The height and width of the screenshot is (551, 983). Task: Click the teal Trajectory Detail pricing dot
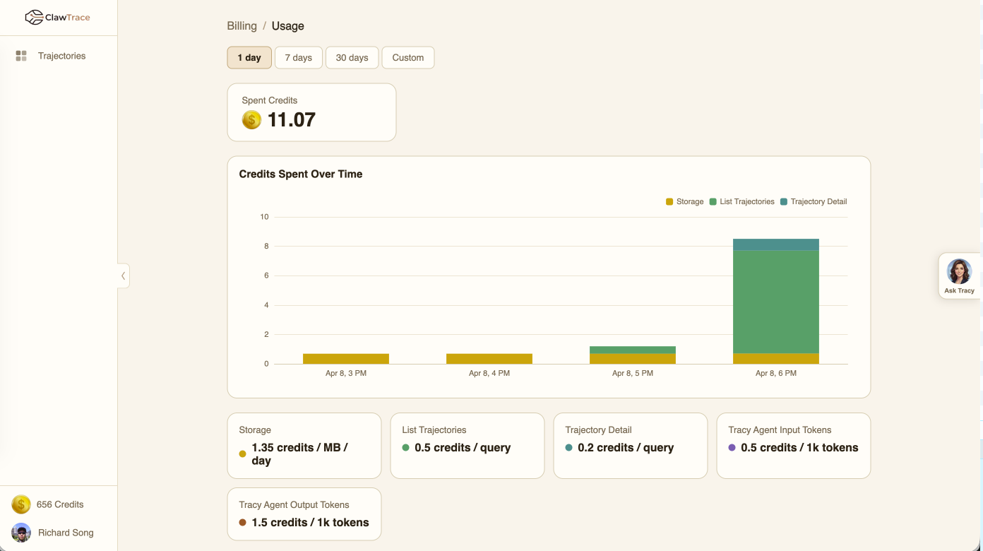[568, 448]
